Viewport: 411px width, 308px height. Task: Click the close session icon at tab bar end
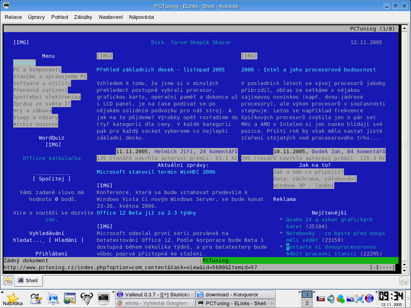404,281
